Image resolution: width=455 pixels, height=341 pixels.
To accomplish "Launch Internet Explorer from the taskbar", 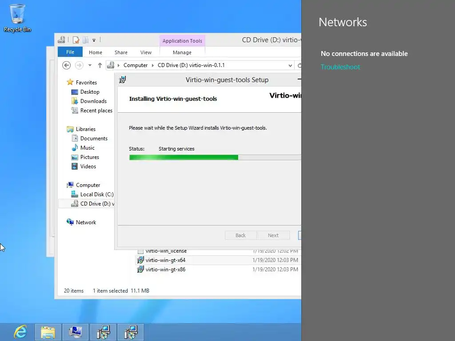I will [20, 332].
